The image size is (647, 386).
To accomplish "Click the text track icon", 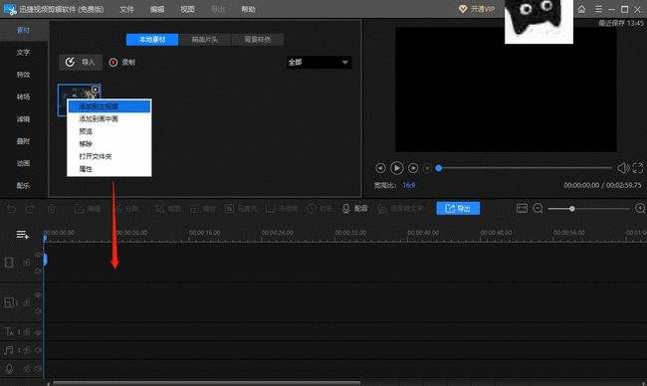I will point(9,331).
